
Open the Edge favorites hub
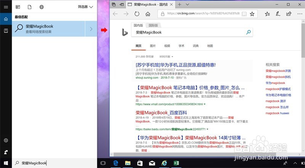pyautogui.click(x=268, y=14)
